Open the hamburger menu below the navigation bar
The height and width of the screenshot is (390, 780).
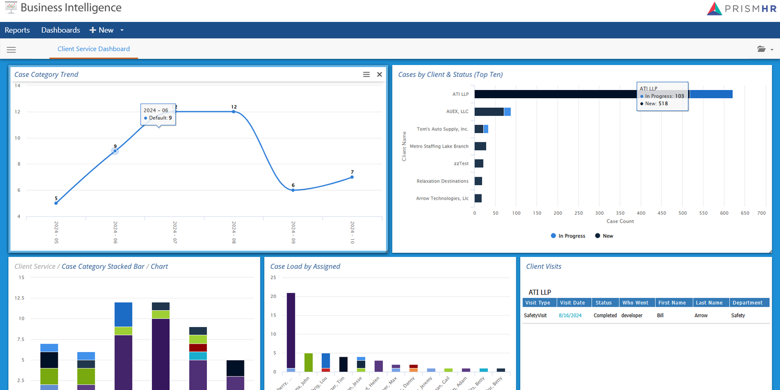pyautogui.click(x=11, y=49)
